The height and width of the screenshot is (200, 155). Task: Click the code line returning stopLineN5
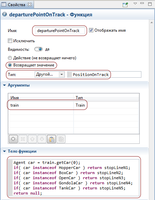(69, 188)
